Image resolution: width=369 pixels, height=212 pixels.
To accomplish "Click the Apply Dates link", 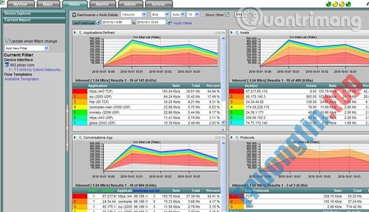I will click(x=182, y=23).
